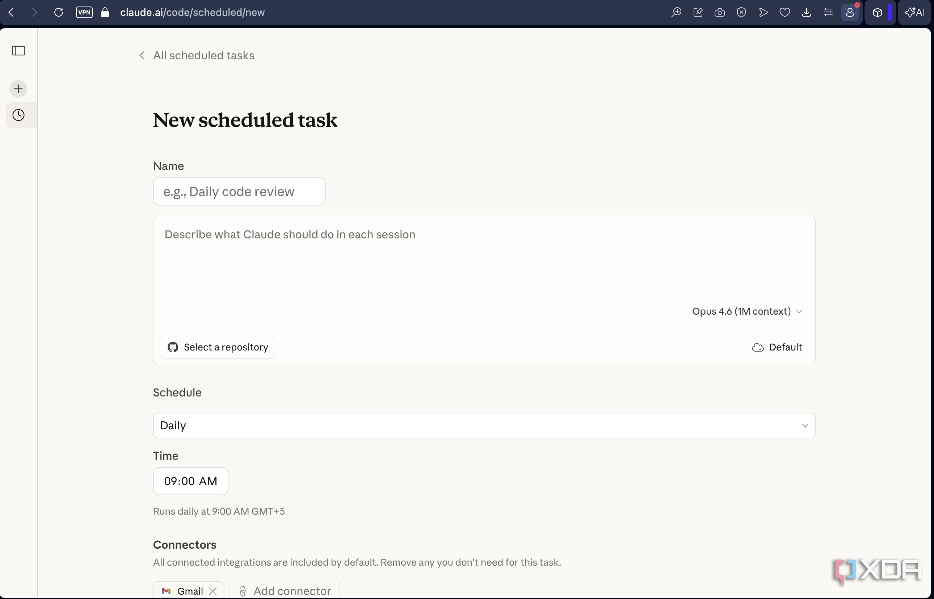
Task: Open the easy setup sliders icon
Action: click(828, 12)
